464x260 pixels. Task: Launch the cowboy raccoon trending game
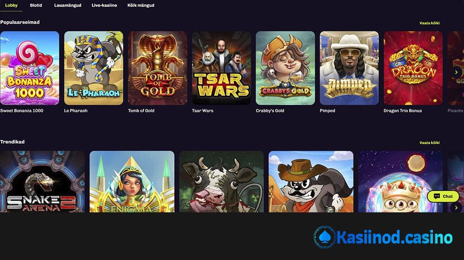pyautogui.click(x=311, y=181)
